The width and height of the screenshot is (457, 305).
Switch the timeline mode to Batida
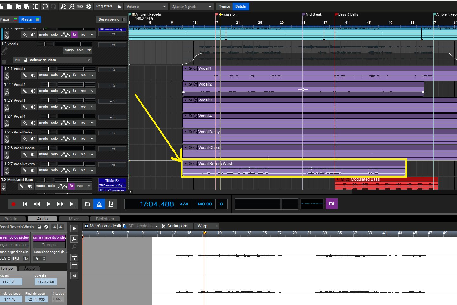click(x=241, y=6)
